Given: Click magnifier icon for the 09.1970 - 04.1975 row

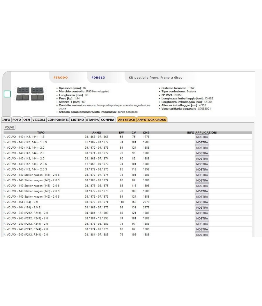Looking at the screenshot, I should (5, 147).
